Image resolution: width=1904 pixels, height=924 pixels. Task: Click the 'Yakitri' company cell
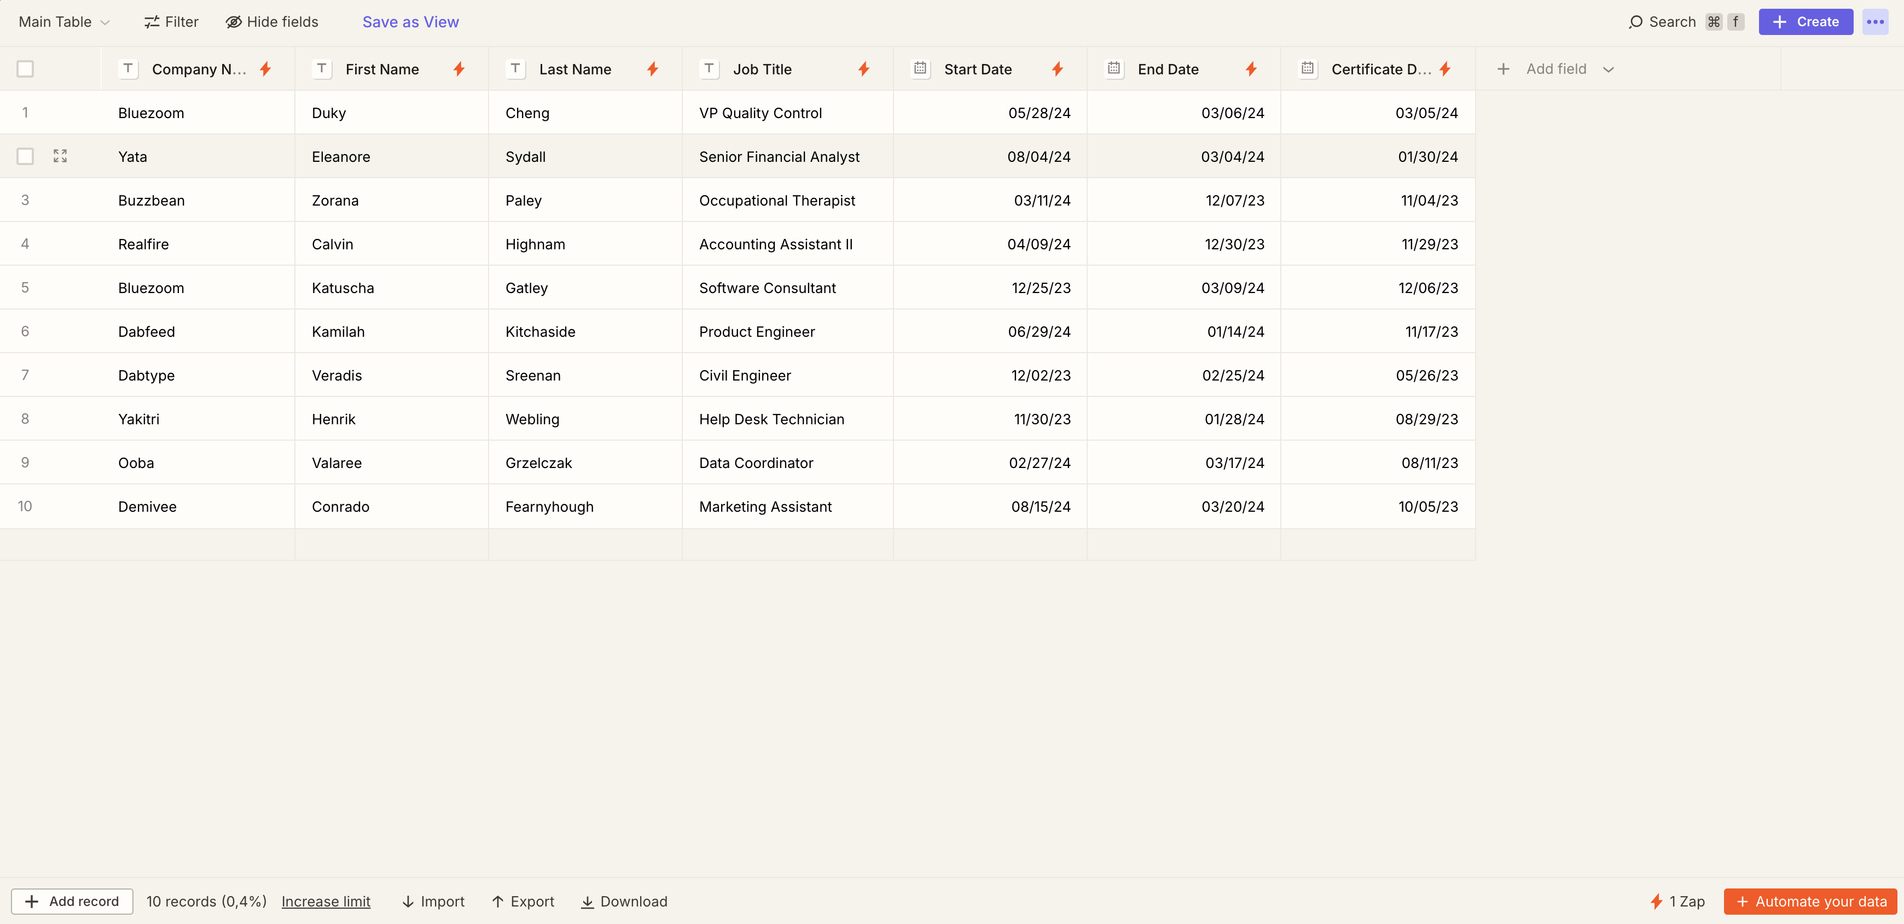198,419
